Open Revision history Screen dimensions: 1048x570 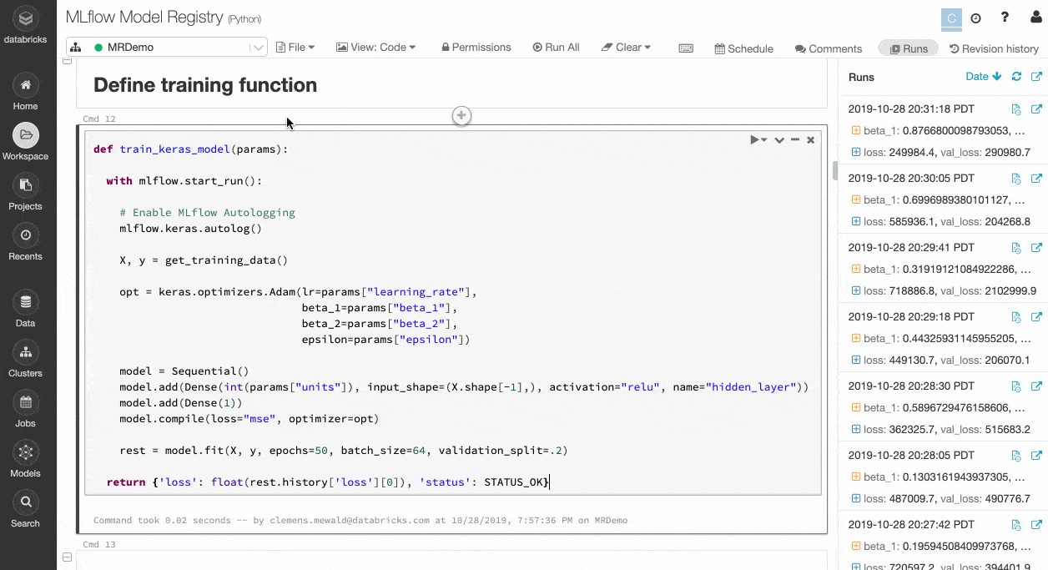pyautogui.click(x=994, y=48)
